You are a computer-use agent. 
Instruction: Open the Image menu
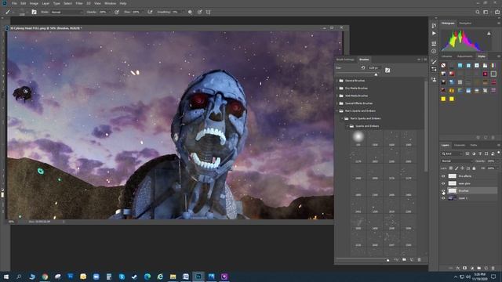[34, 3]
